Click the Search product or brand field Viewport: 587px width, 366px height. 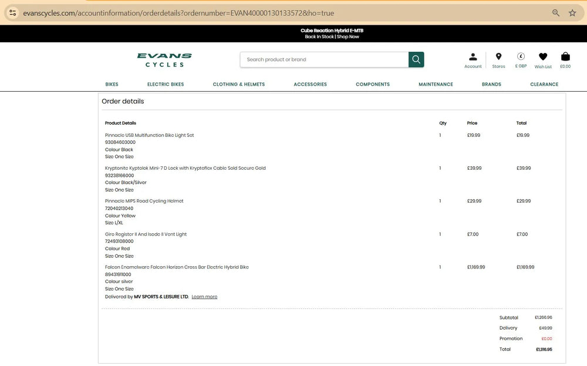click(x=324, y=59)
